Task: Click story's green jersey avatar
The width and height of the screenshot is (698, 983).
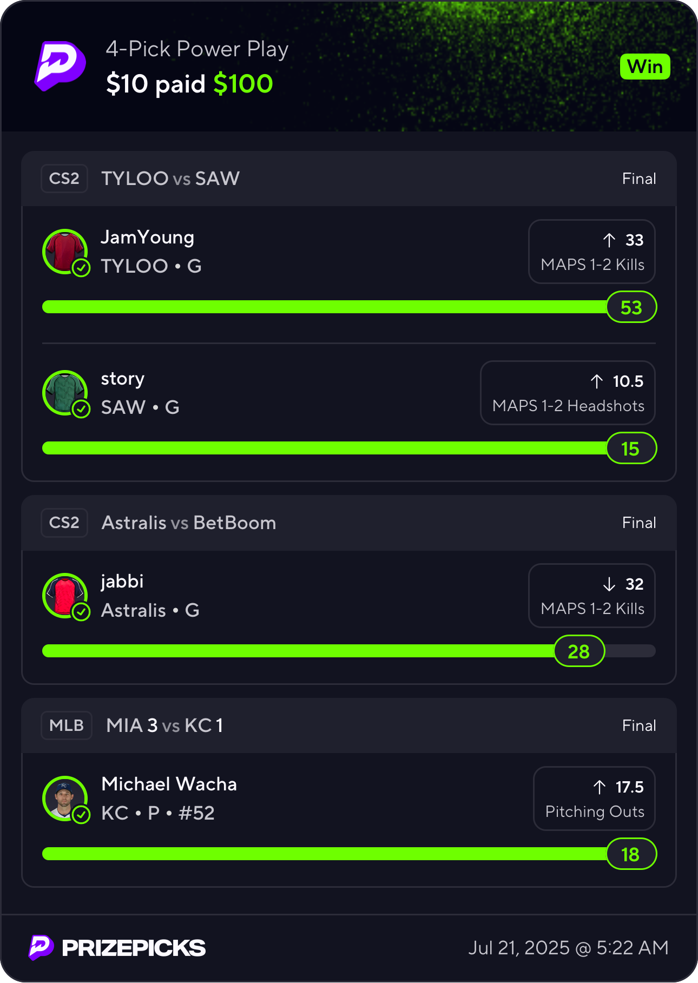Action: (x=65, y=393)
